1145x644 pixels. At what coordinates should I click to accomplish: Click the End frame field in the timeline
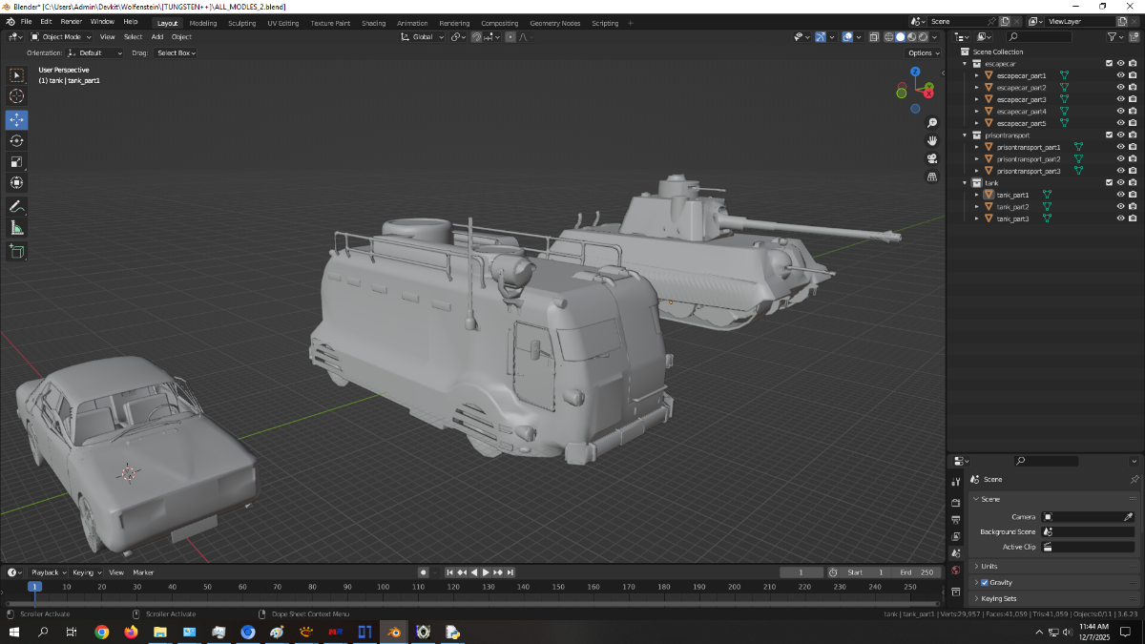point(916,572)
